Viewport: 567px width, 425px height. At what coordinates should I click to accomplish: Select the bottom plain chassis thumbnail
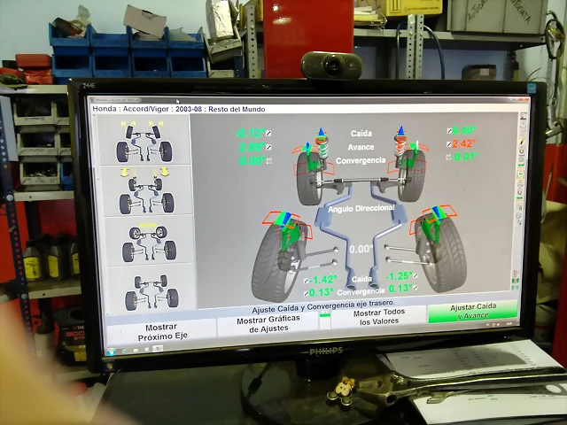pos(151,290)
